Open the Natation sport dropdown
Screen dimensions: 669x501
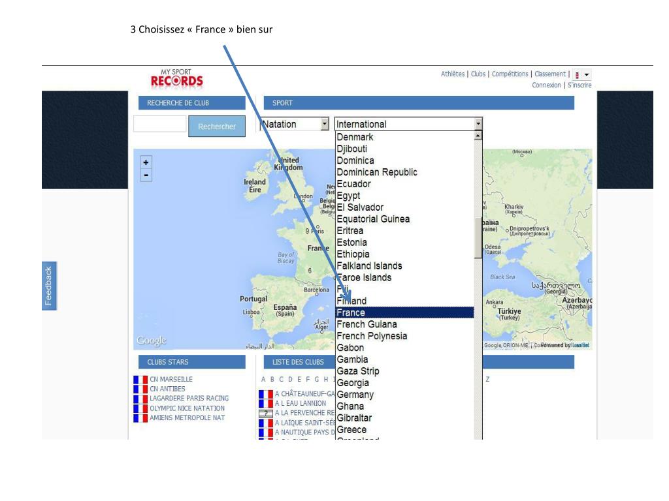tap(295, 124)
